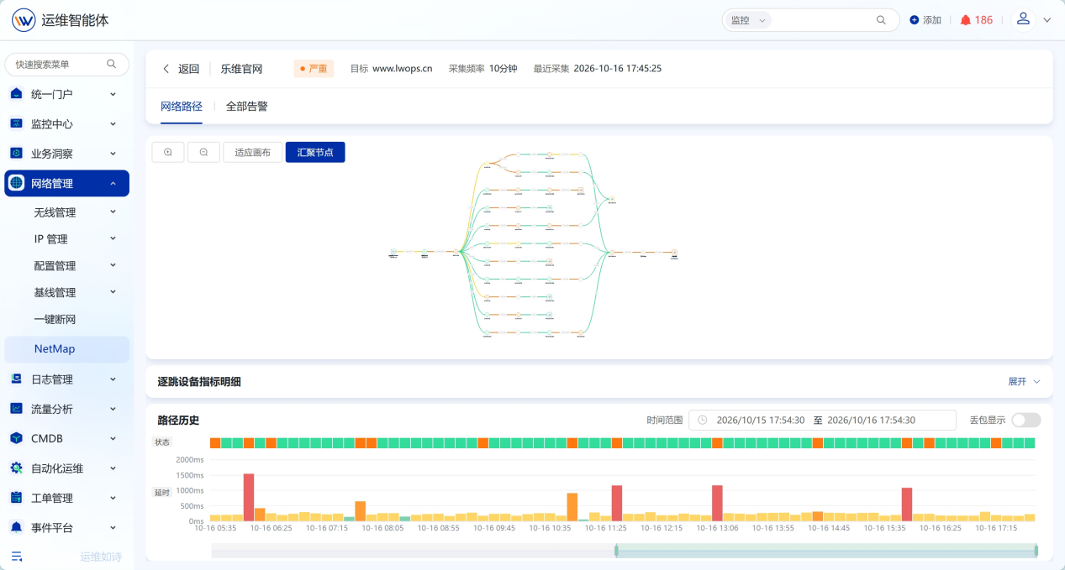Select NetMap in the sidebar
This screenshot has width=1065, height=570.
67,348
